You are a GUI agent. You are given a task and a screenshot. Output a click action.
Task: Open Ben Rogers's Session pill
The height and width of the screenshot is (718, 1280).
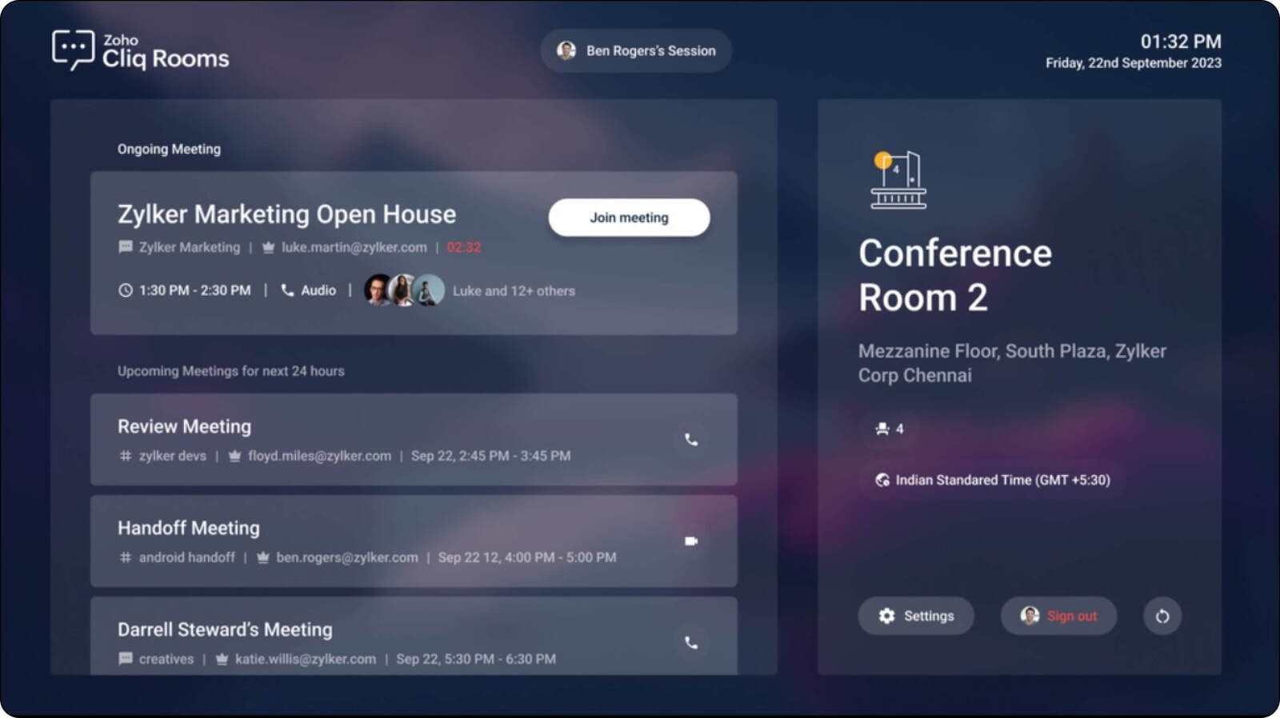pyautogui.click(x=636, y=50)
